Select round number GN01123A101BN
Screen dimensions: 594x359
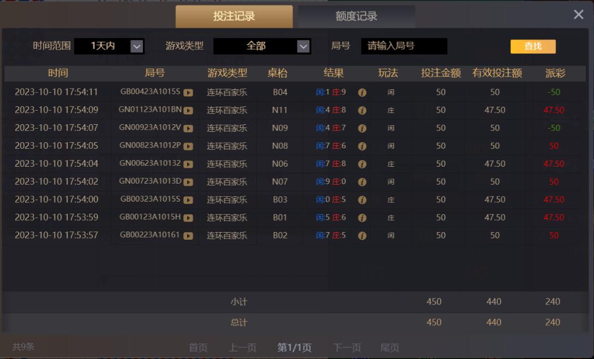point(150,109)
